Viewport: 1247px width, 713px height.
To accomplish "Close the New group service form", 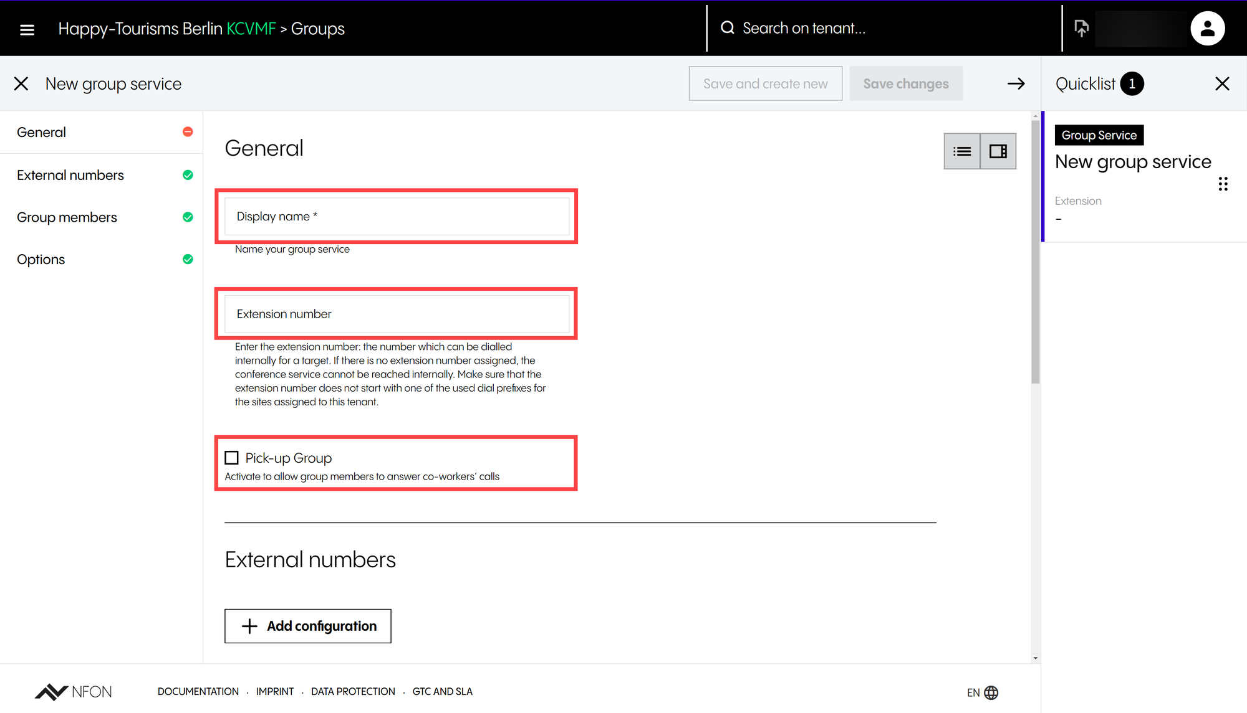I will click(x=21, y=84).
